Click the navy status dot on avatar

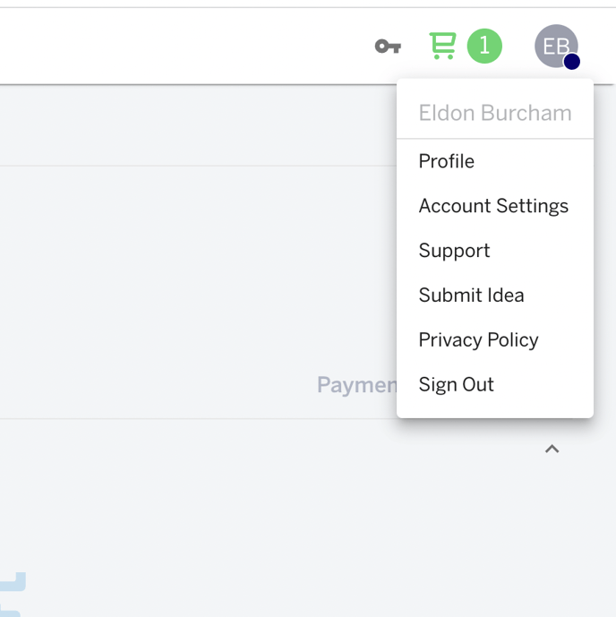[x=571, y=62]
